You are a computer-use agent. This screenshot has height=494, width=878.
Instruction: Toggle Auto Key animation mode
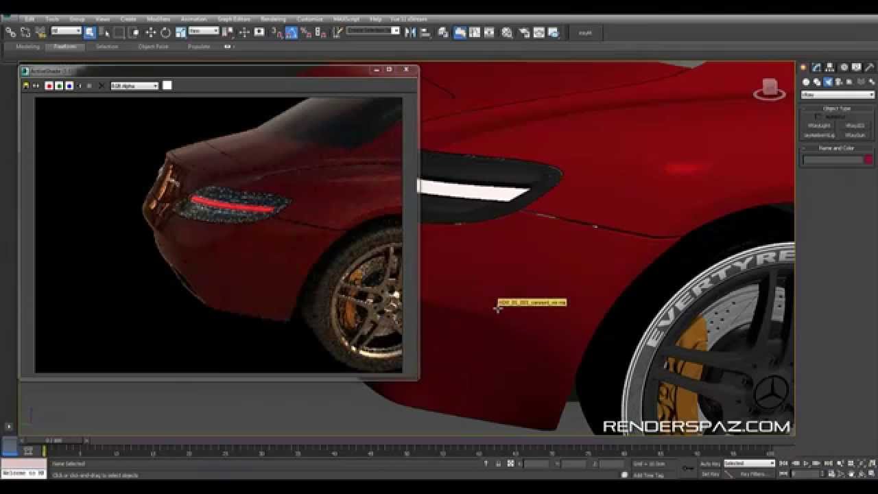point(710,464)
